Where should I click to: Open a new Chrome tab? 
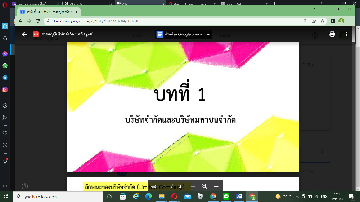86,12
